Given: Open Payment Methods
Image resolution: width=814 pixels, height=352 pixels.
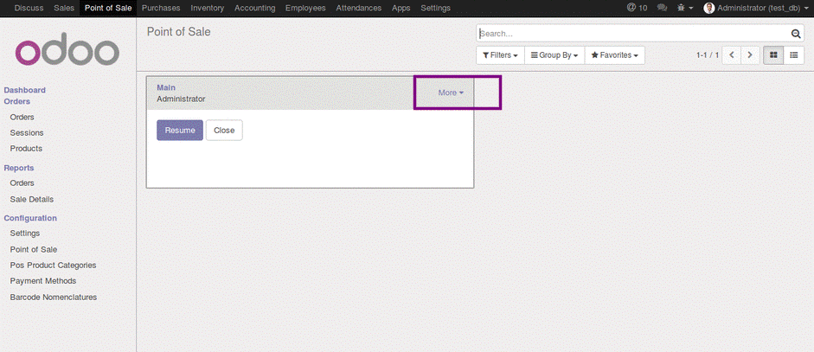Looking at the screenshot, I should pos(43,281).
